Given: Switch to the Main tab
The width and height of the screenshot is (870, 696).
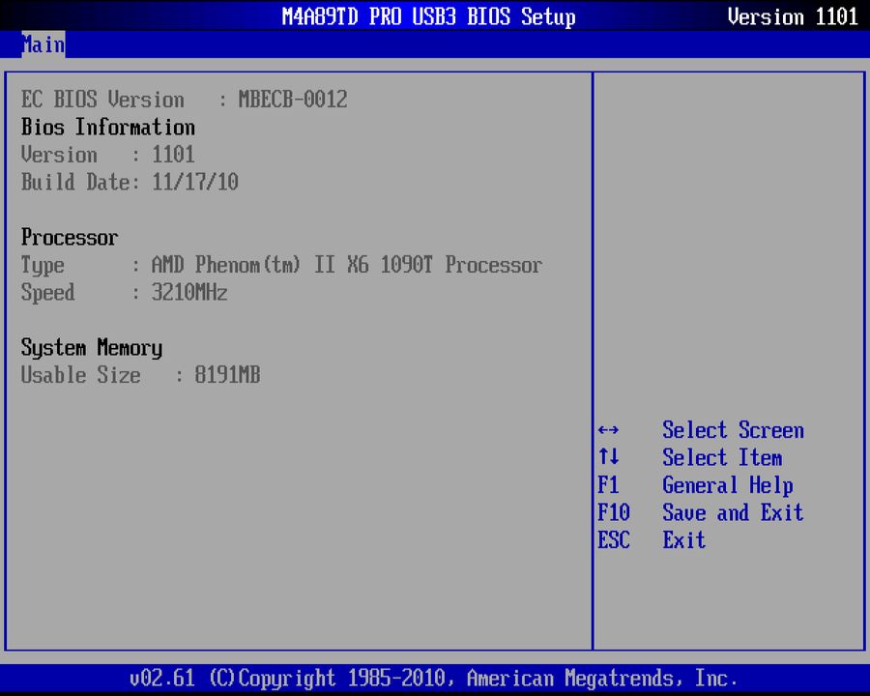Looking at the screenshot, I should pyautogui.click(x=42, y=44).
